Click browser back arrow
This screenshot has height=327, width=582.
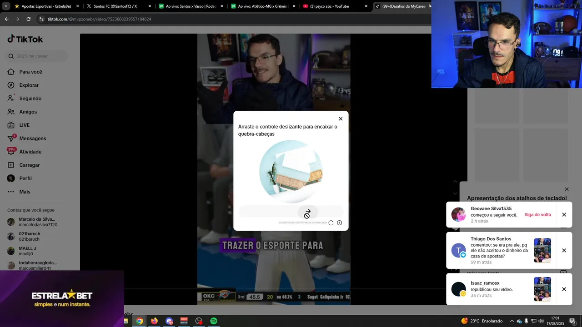[6, 19]
